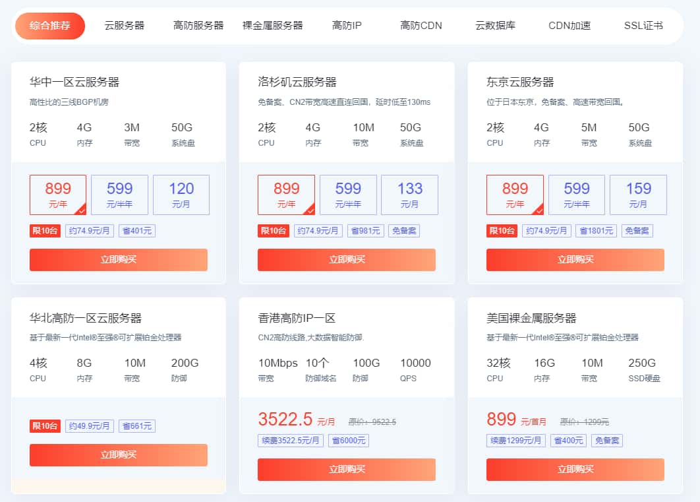Select the 159元/月 plan for 东京云服务器
This screenshot has width=700, height=502.
point(638,195)
